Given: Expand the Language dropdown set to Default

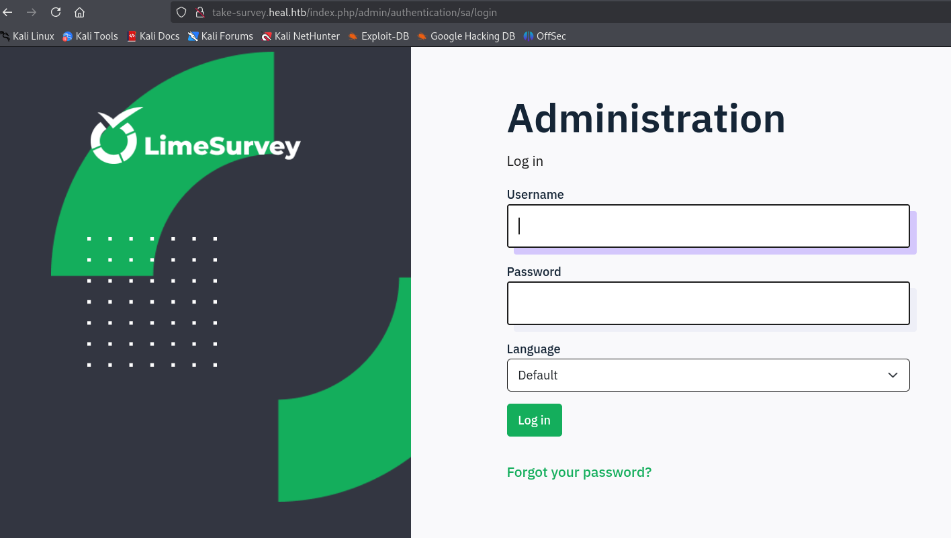Looking at the screenshot, I should click(x=708, y=375).
